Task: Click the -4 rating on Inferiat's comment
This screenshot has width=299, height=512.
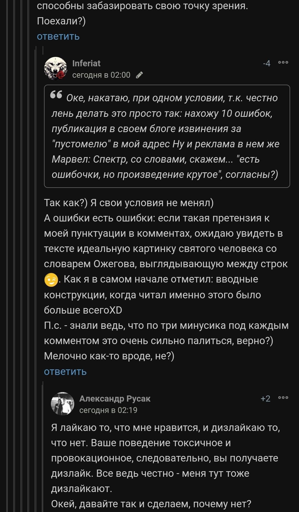Action: coord(266,64)
